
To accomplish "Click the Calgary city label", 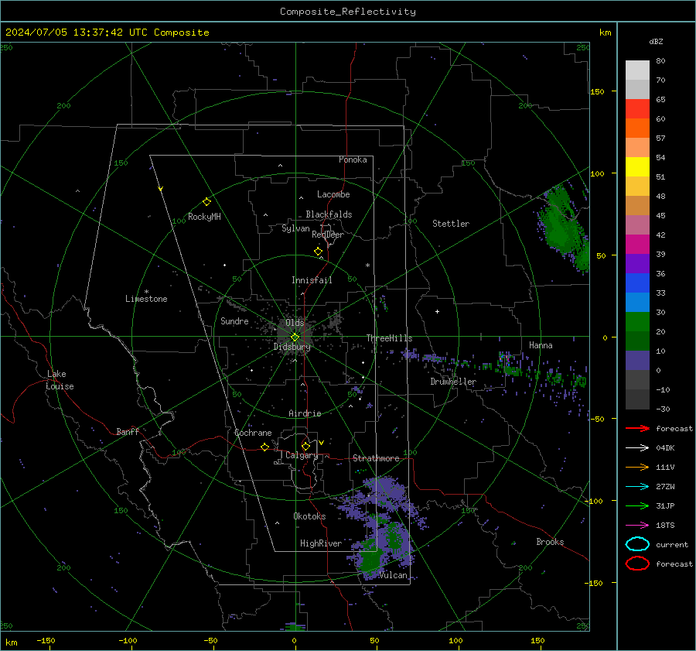I will tap(302, 455).
